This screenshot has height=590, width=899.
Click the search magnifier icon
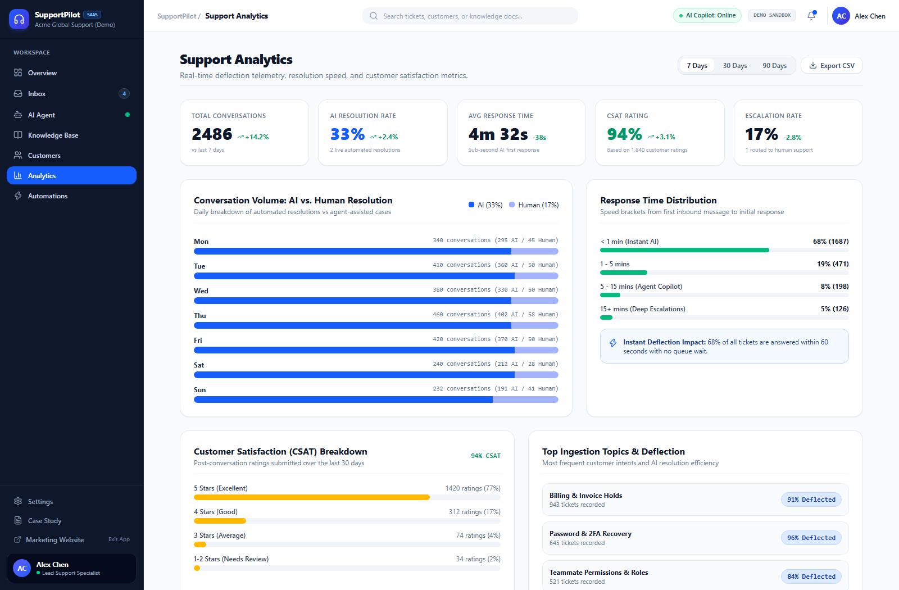(374, 16)
